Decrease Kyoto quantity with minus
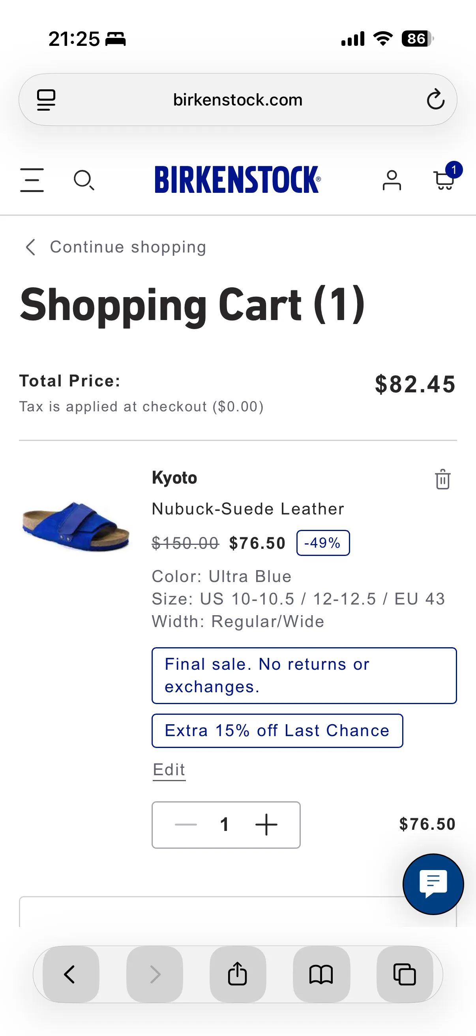 (186, 825)
